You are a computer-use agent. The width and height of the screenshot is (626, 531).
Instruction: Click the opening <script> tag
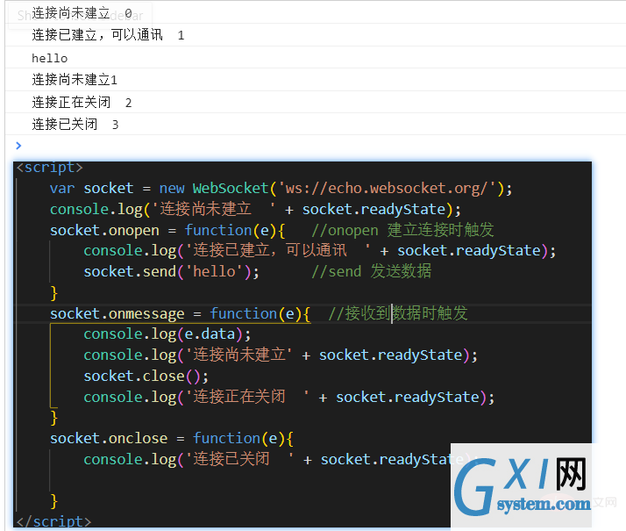[x=49, y=167]
